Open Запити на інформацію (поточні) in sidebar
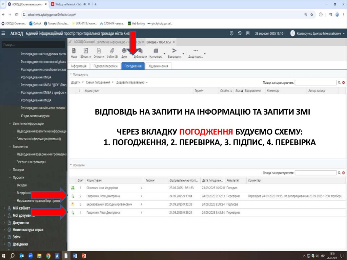Image resolution: width=347 pixels, height=260 pixels. (x=39, y=139)
